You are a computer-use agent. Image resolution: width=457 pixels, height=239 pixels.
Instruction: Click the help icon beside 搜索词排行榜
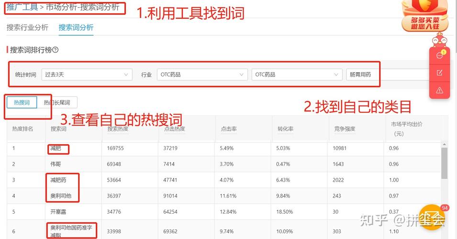coord(56,50)
